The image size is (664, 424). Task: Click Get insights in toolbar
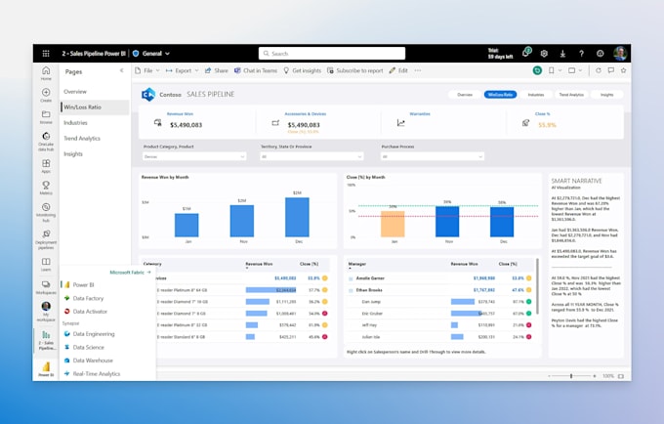click(x=302, y=70)
